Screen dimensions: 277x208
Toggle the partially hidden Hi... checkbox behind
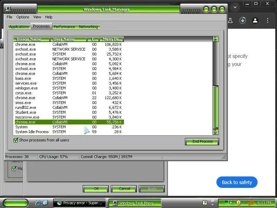[14, 168]
